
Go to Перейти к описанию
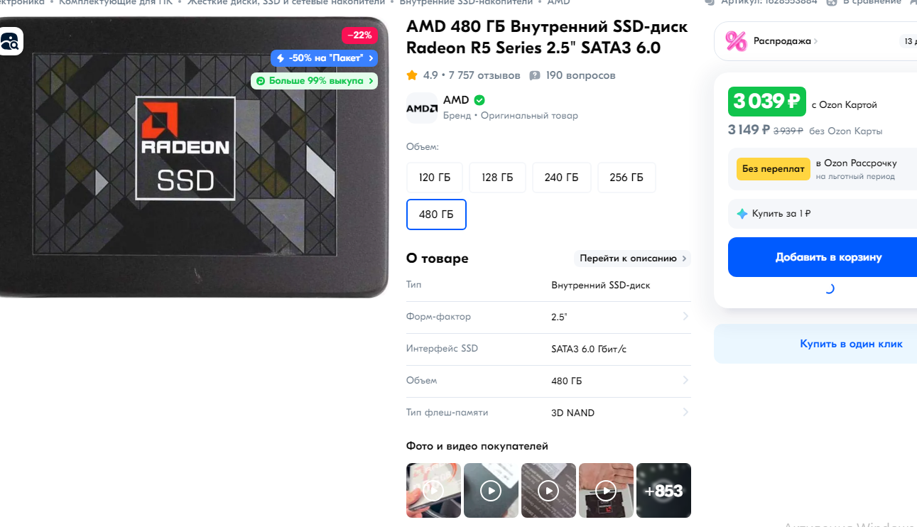click(632, 259)
